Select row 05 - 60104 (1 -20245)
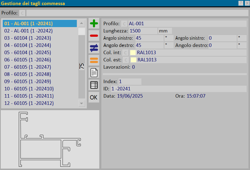 pyautogui.click(x=40, y=53)
